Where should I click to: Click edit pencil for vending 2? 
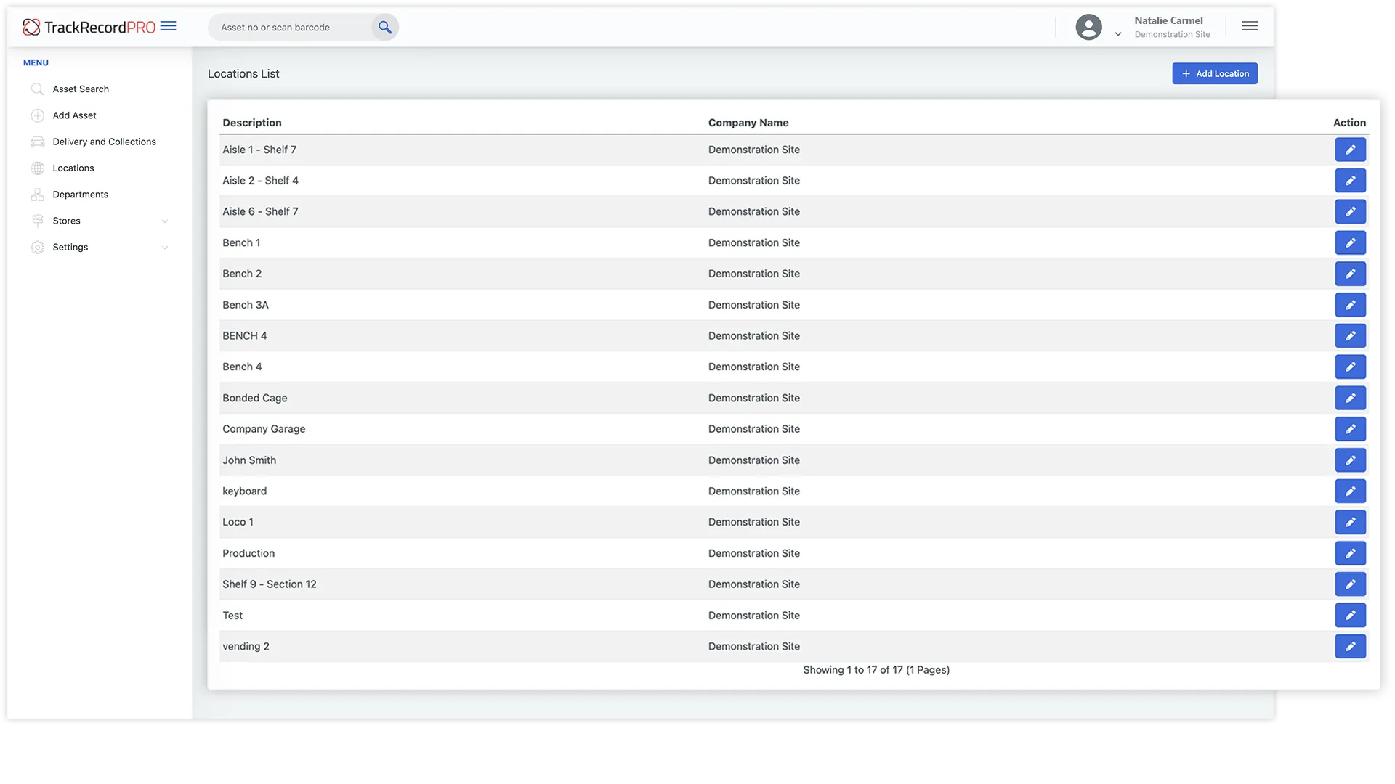pos(1350,646)
